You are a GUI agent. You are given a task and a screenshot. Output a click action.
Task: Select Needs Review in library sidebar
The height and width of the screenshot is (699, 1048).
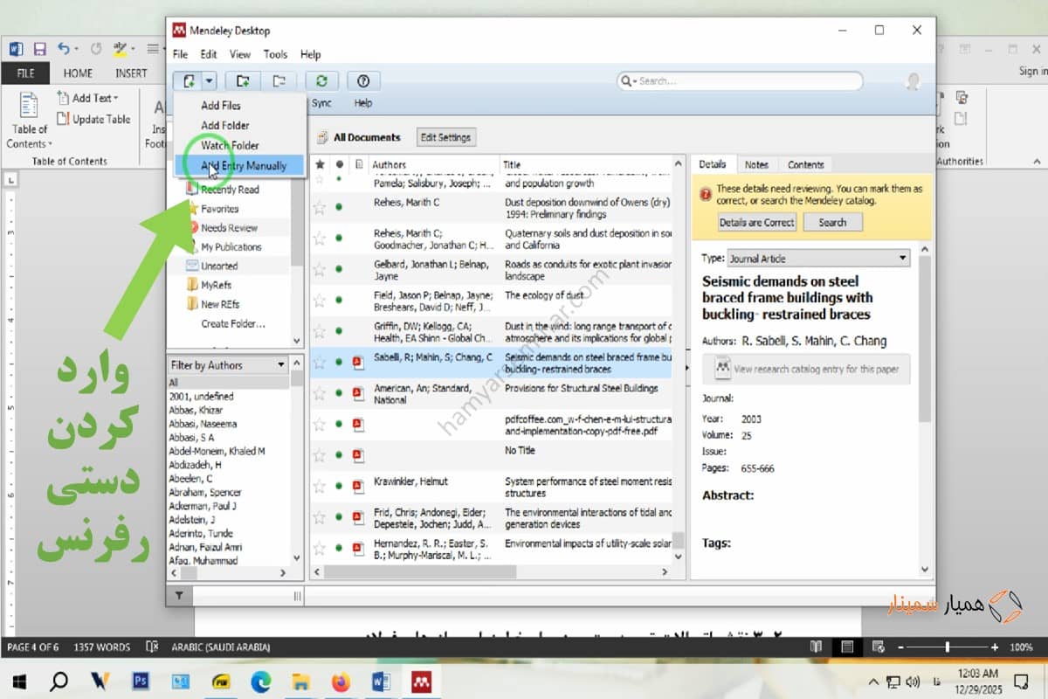click(229, 228)
